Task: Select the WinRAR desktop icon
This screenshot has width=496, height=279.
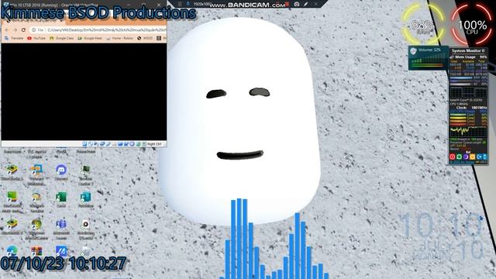Action: click(x=36, y=251)
